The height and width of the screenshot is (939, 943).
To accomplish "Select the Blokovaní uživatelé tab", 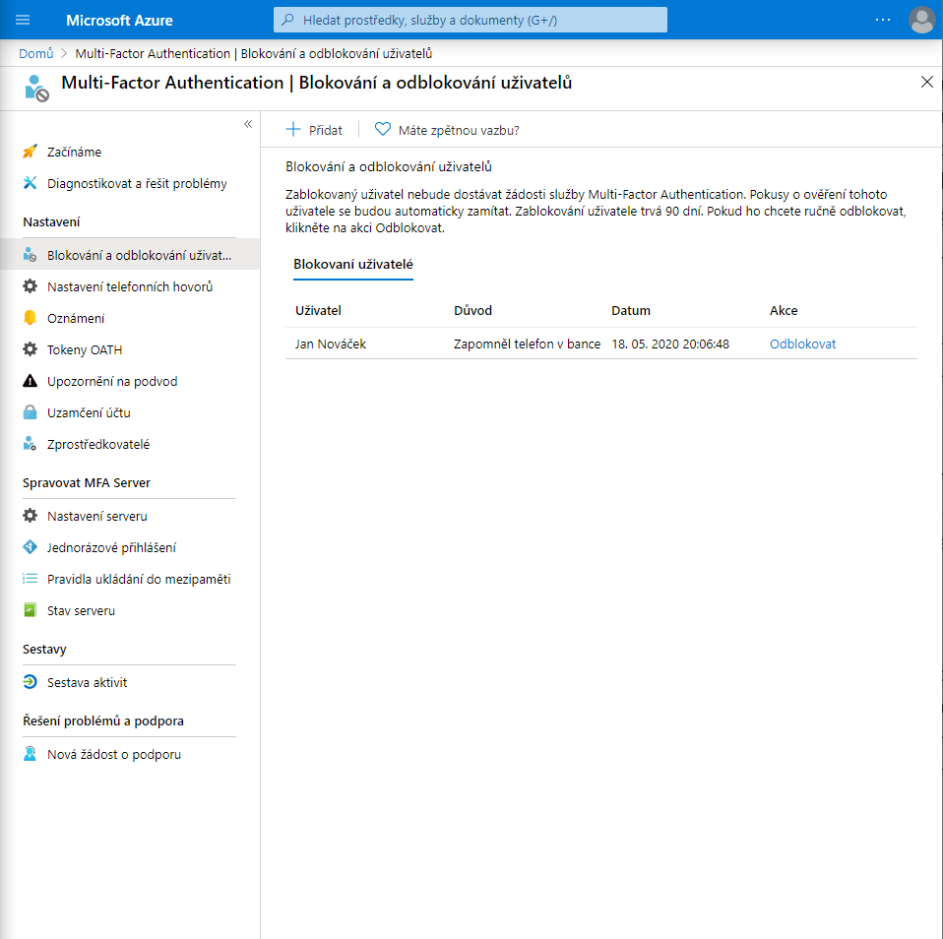I will tap(353, 264).
